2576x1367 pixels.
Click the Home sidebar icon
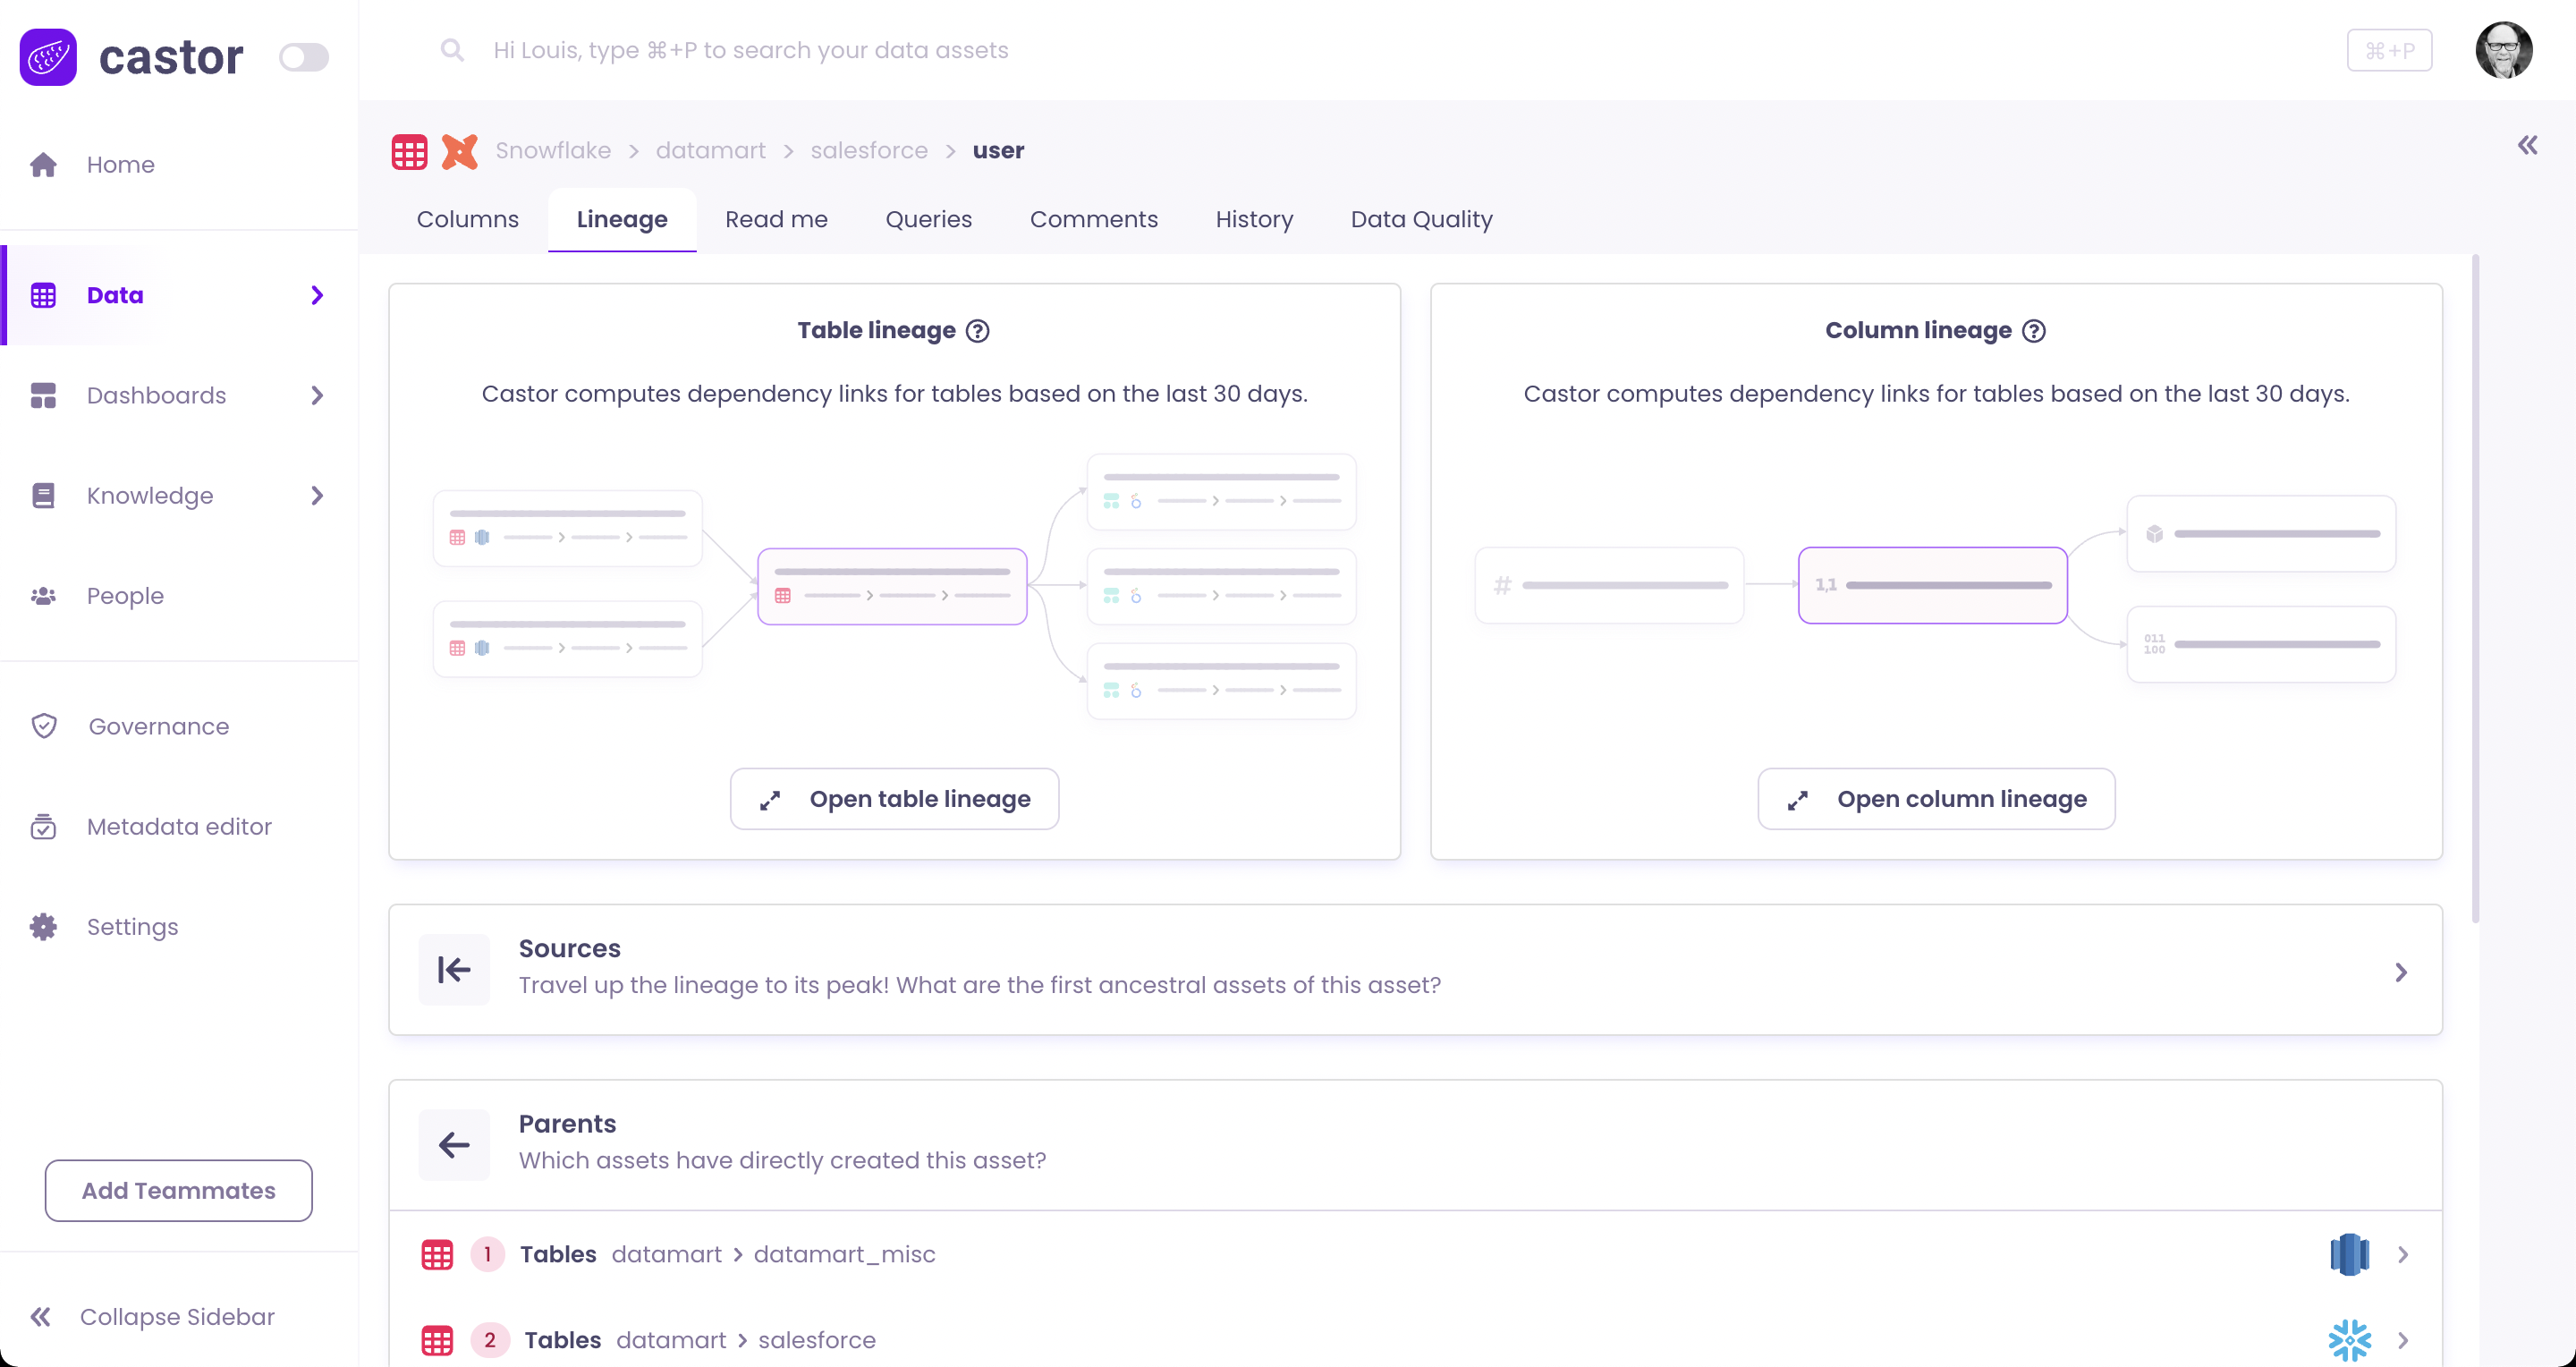(43, 165)
